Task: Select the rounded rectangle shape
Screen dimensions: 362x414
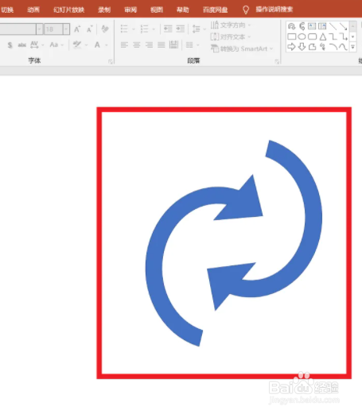Action: click(x=312, y=37)
